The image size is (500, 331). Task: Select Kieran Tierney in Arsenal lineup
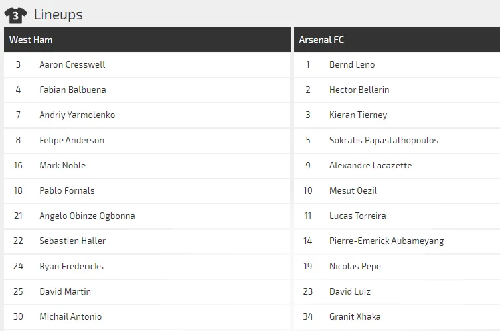pos(358,115)
